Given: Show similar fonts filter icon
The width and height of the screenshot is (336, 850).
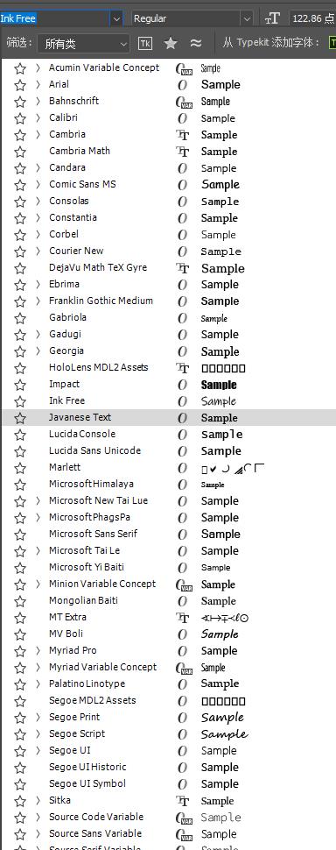Looking at the screenshot, I should click(x=196, y=43).
